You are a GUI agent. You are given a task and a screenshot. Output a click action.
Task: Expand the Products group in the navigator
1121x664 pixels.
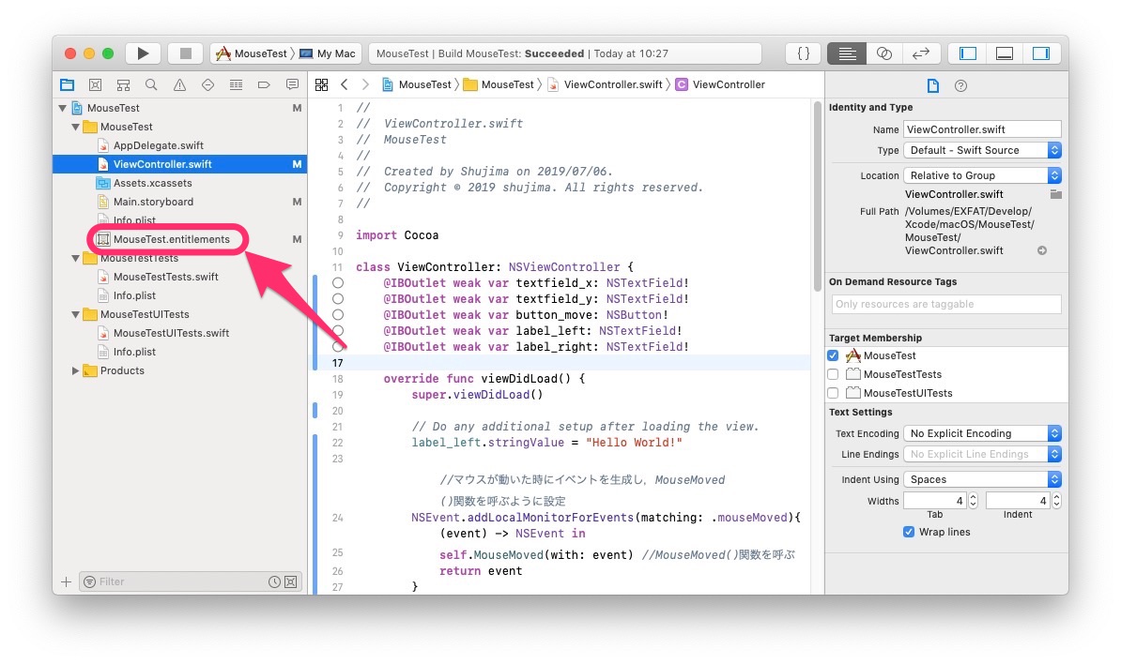click(76, 370)
